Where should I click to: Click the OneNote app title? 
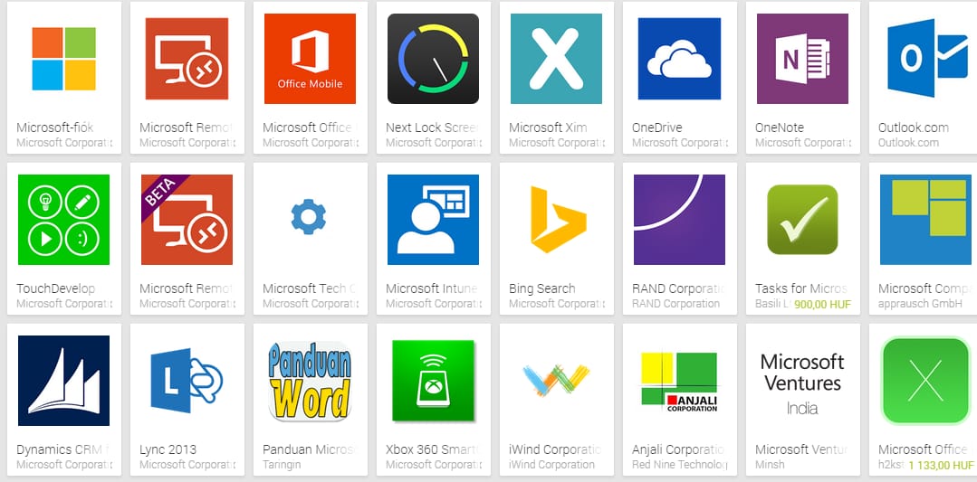tap(780, 128)
